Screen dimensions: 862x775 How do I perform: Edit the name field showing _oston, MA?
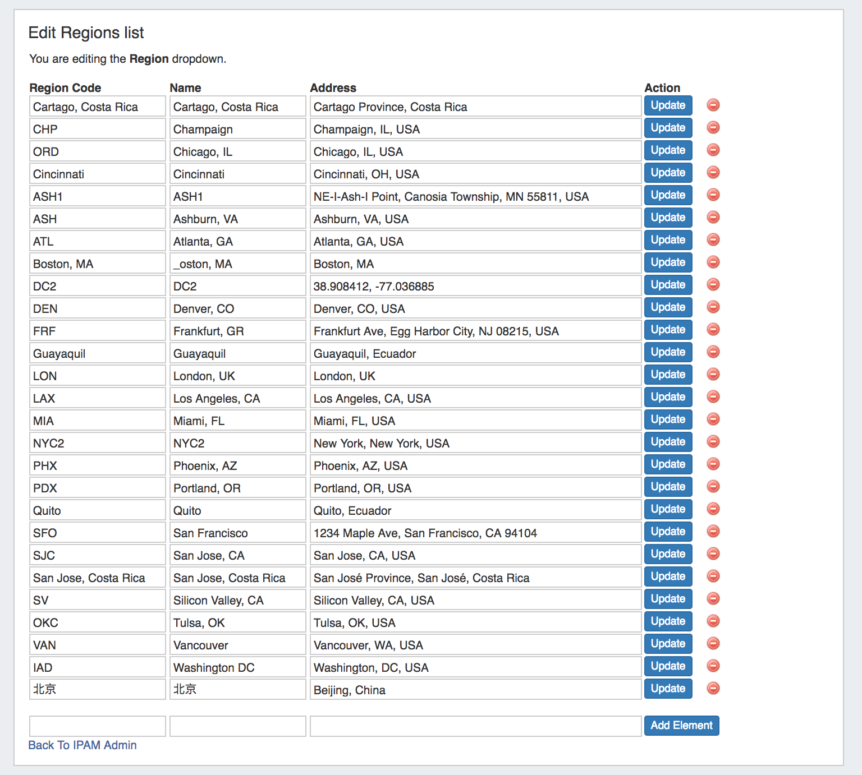pyautogui.click(x=237, y=264)
